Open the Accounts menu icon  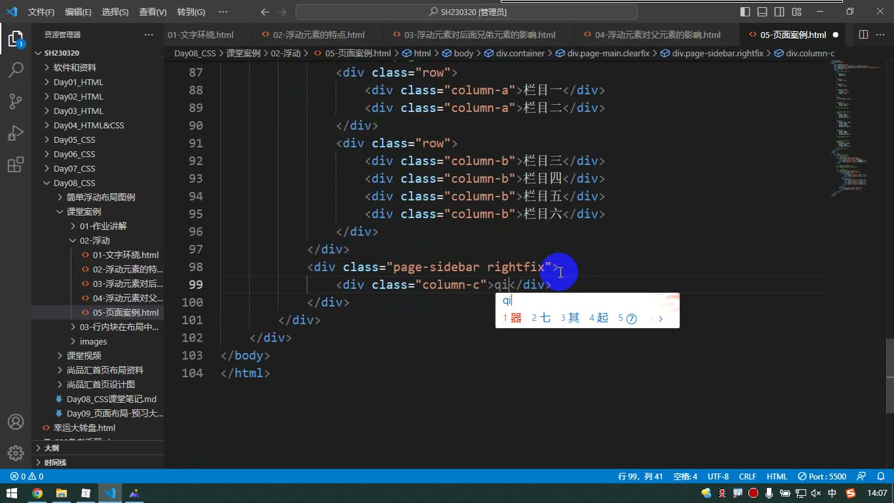[16, 422]
